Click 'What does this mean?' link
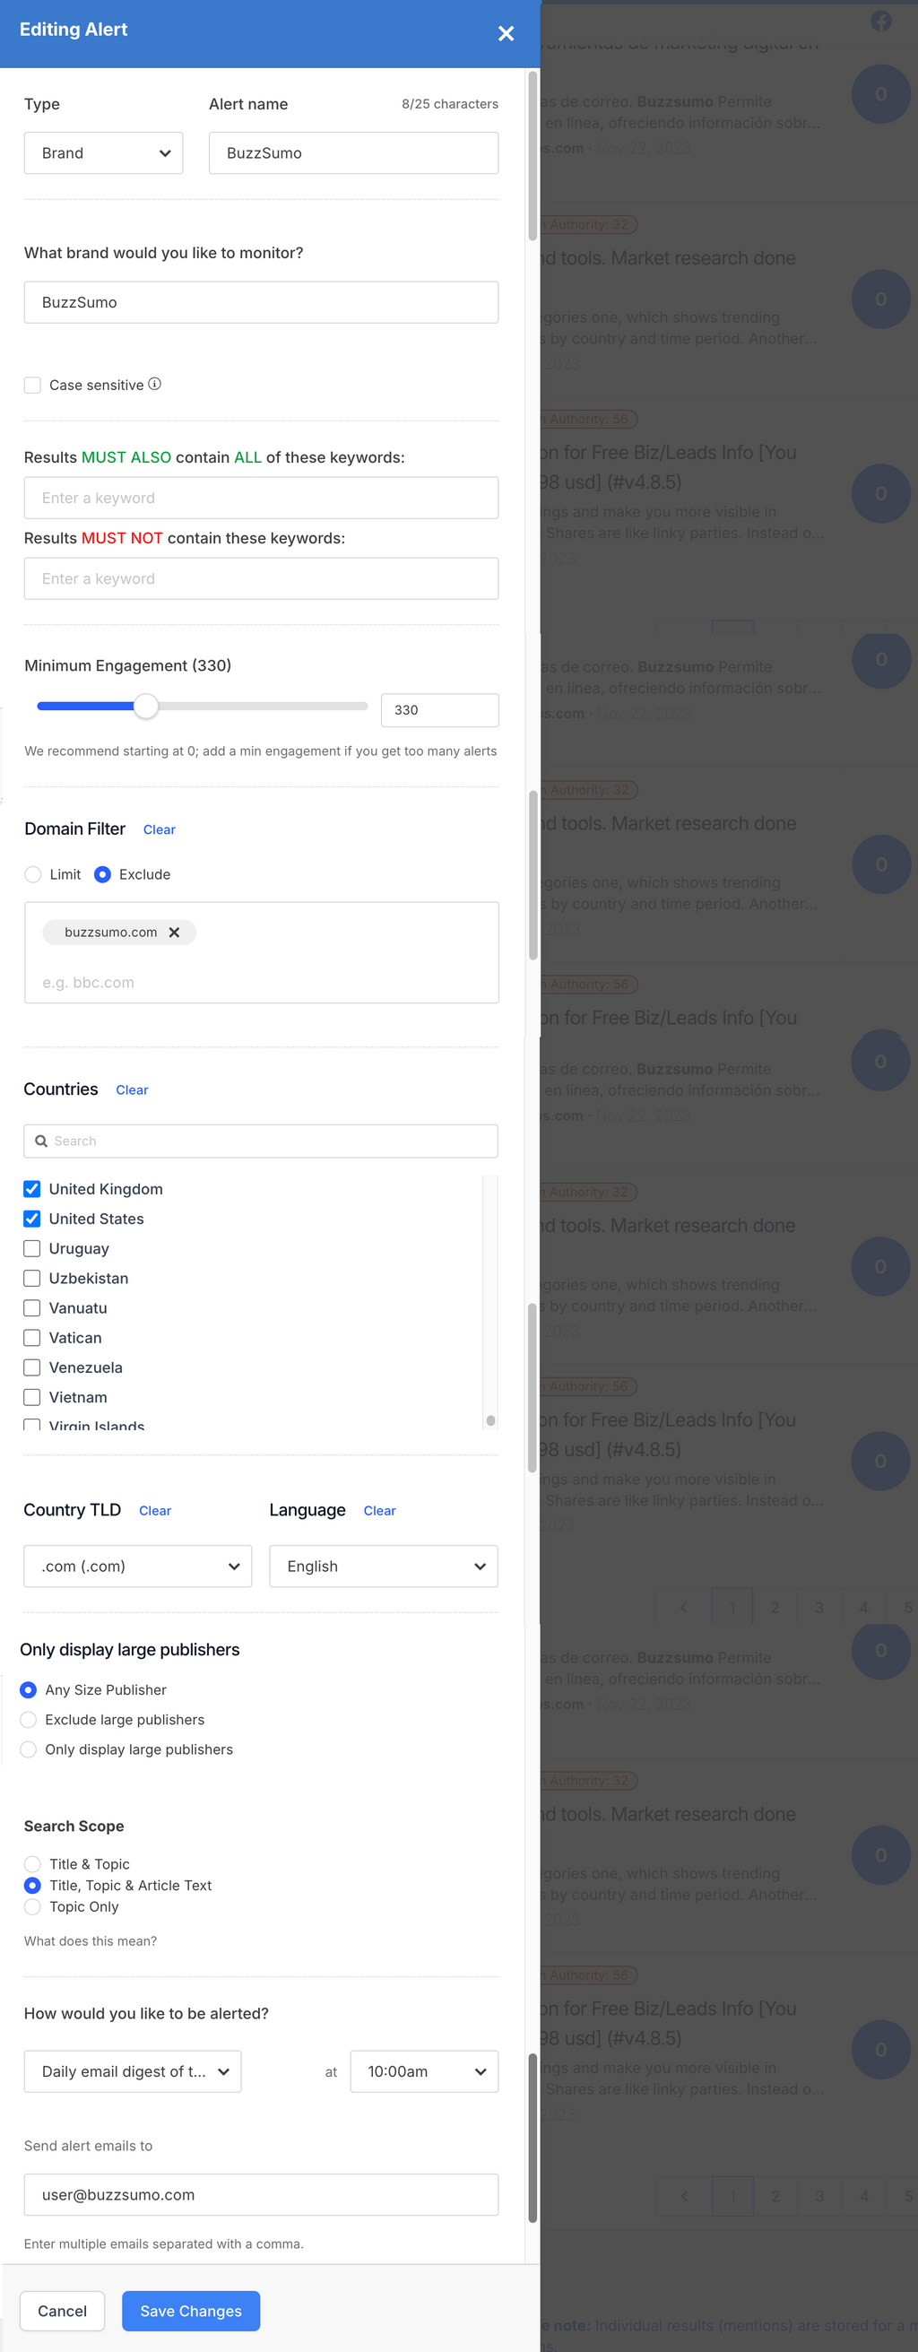 point(91,1941)
